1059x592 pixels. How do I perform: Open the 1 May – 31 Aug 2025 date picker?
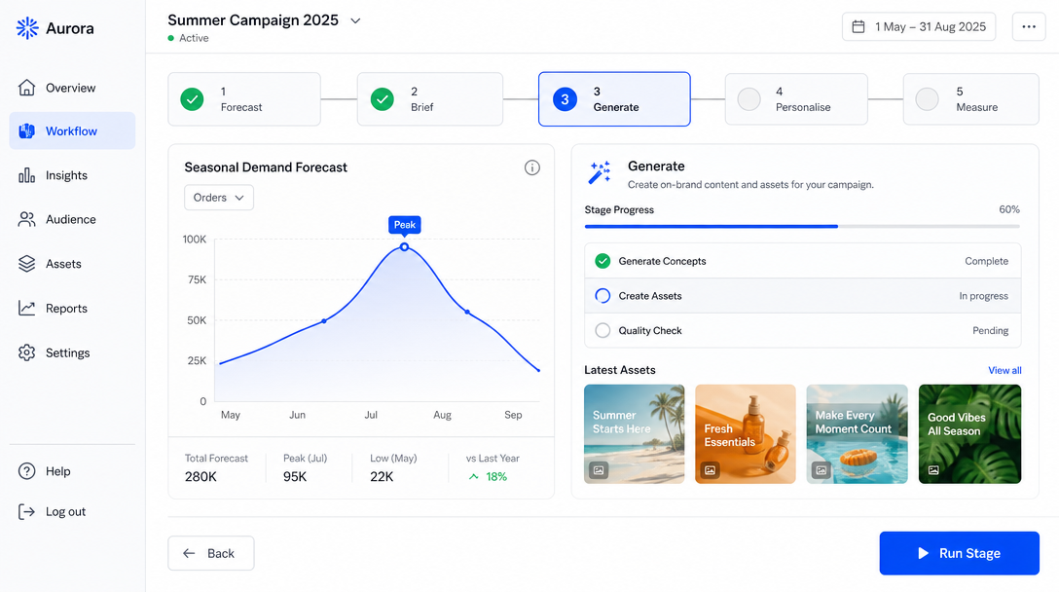[x=919, y=27]
